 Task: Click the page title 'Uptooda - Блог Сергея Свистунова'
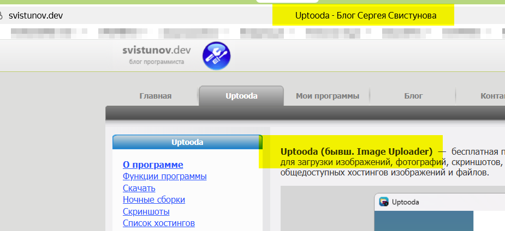click(x=366, y=15)
